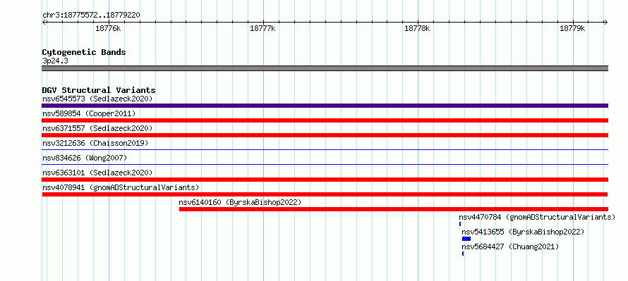Screen dimensions: 628x281
Task: Select the red nsv6363101 variant bar
Action: [x=325, y=180]
